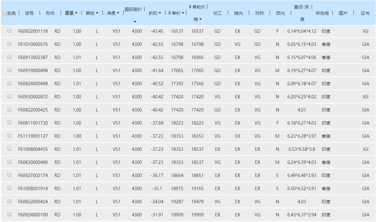
Task: Select the 荧光 column header
Action: [280, 13]
